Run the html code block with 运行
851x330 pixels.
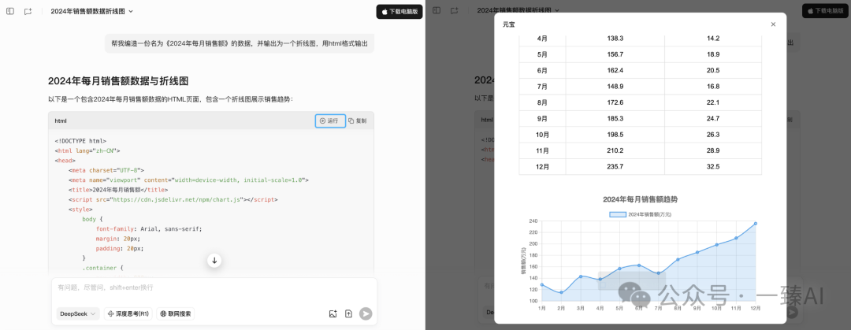click(330, 121)
